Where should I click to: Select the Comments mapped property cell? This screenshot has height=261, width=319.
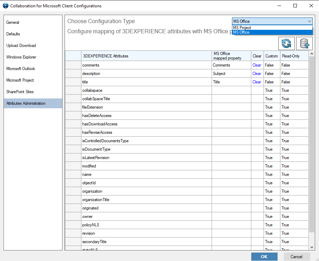(231, 65)
